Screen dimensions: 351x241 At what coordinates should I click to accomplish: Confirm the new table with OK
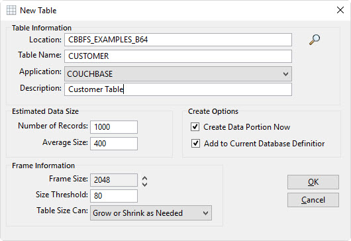point(313,182)
